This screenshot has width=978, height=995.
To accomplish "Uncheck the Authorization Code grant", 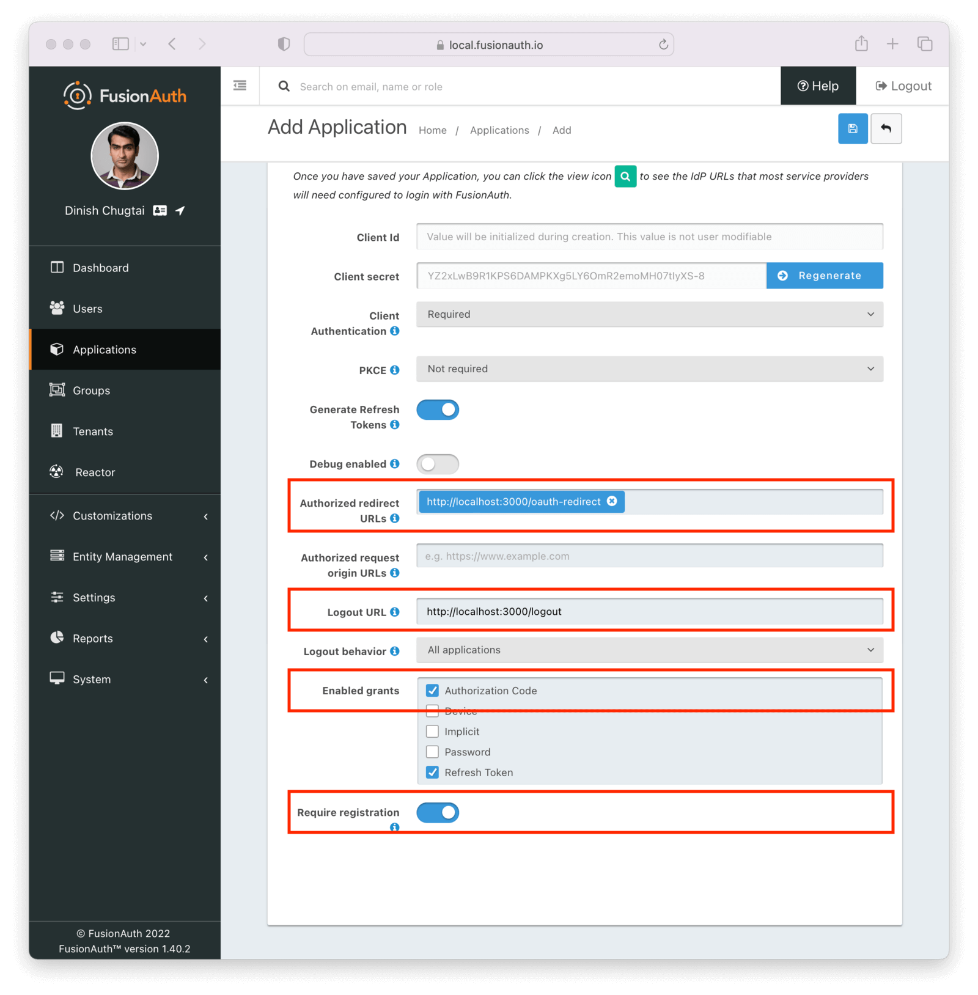I will tap(432, 690).
